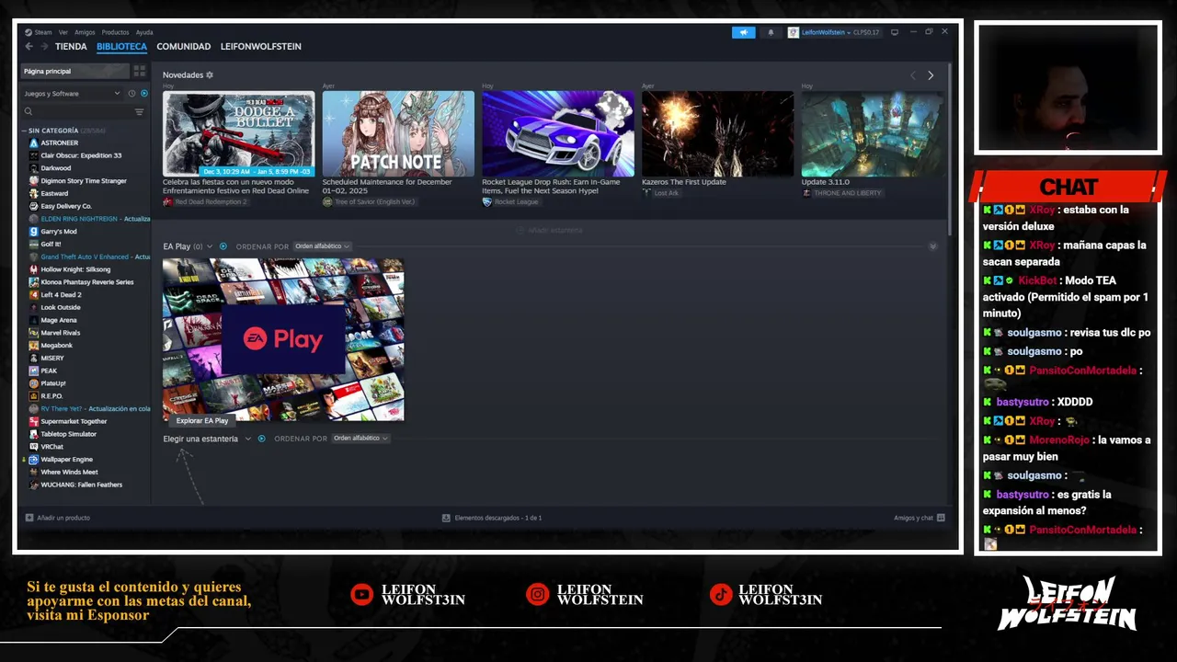The height and width of the screenshot is (662, 1177).
Task: Toggle the ready-to-play filter in sidebar
Action: [x=143, y=94]
